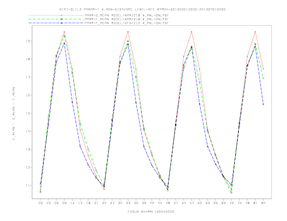
Task: Click the x-axis tick label 84
Action: (263, 203)
